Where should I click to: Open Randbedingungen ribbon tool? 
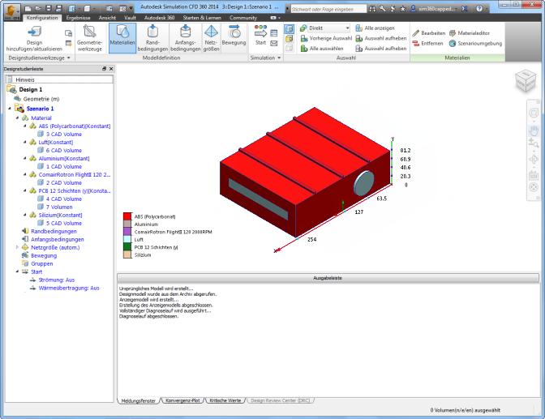tap(152, 38)
